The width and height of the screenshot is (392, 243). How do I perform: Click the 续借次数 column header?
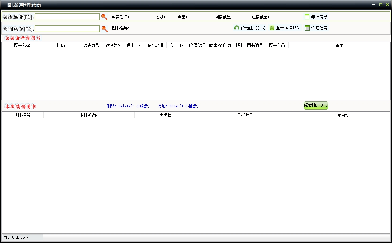tap(198, 45)
